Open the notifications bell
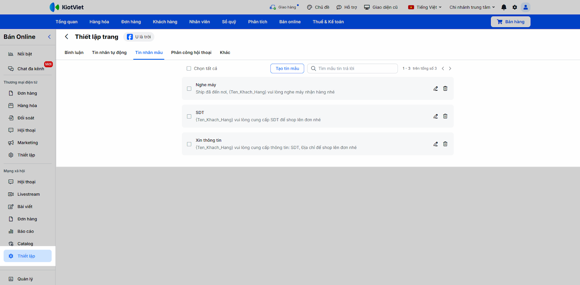This screenshot has width=580, height=285. pos(504,7)
